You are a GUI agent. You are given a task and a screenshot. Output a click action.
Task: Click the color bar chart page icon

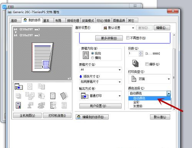[18, 105]
